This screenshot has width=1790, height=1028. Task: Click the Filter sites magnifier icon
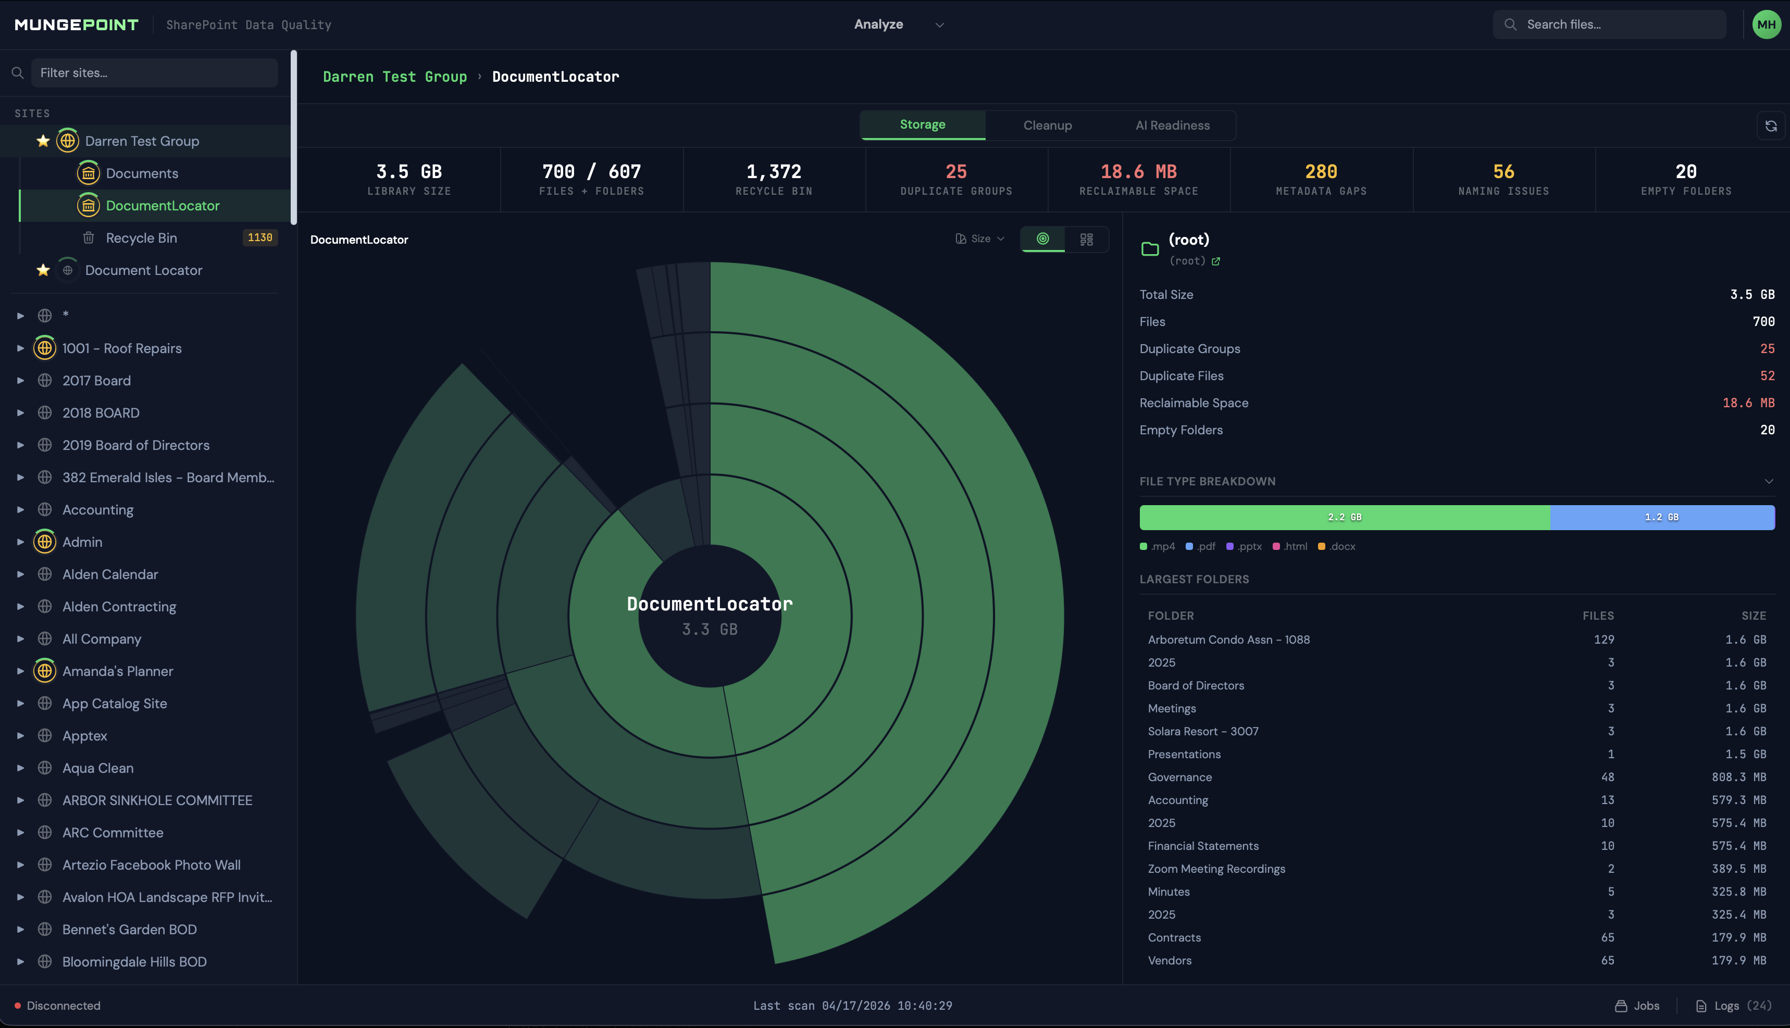point(18,73)
